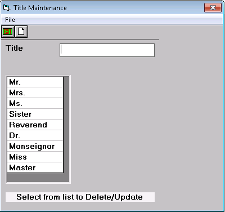Select Mrs. from the title list

point(35,92)
